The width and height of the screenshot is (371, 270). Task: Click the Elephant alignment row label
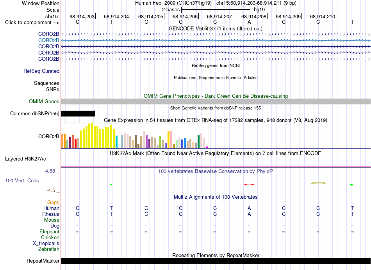coord(49,232)
